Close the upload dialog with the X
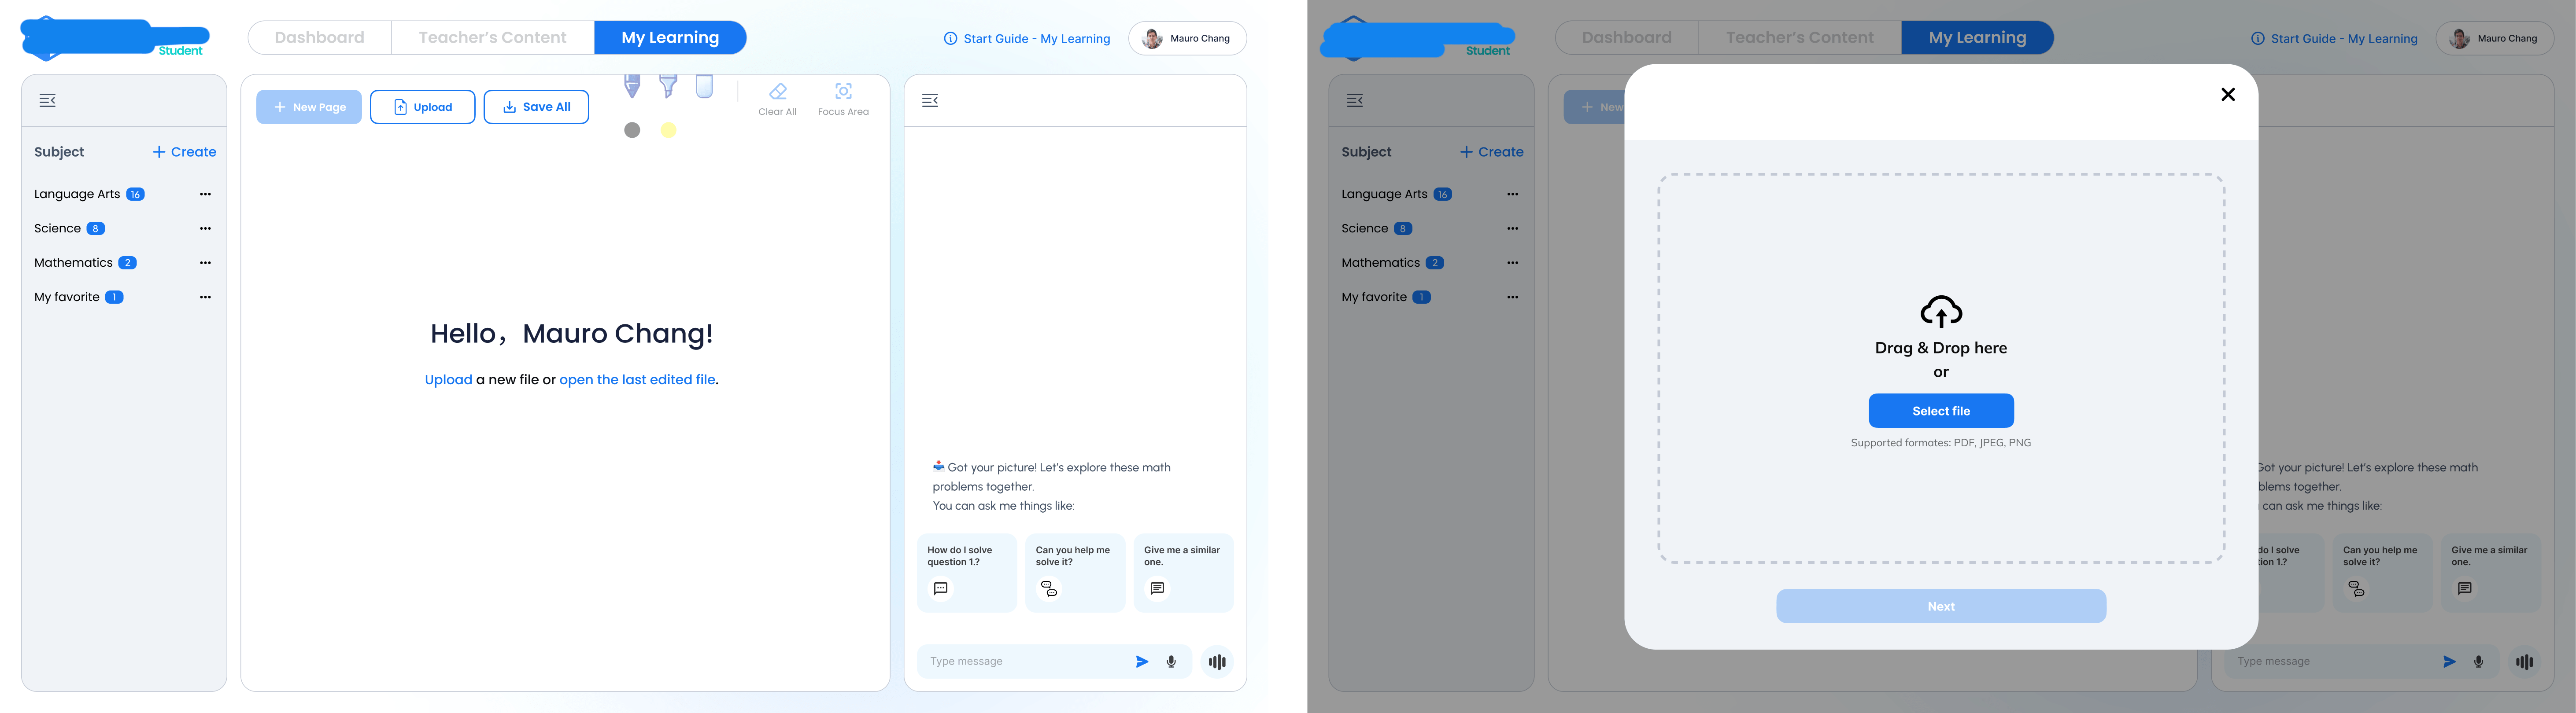 (x=2228, y=94)
